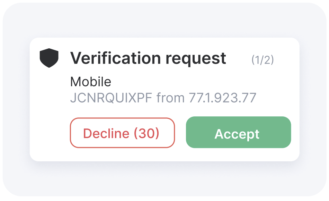
Task: Click the pagination indicator next to title
Action: click(x=263, y=60)
